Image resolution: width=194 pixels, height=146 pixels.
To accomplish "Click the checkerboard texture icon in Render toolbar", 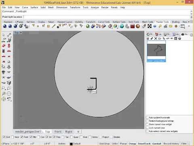I will (x=150, y=26).
